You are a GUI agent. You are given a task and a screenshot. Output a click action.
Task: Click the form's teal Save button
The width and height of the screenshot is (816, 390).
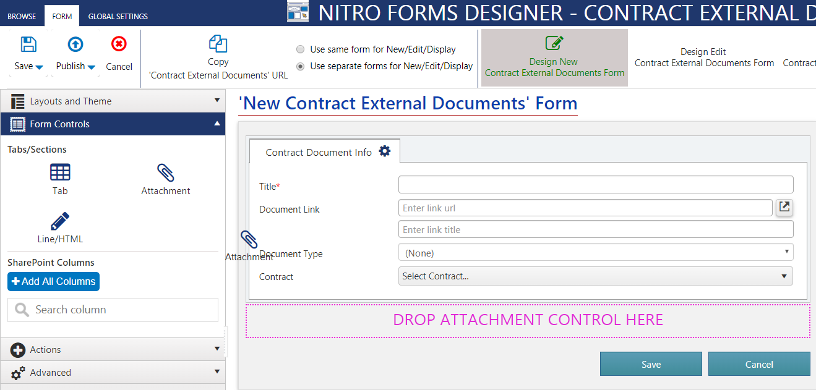[651, 364]
